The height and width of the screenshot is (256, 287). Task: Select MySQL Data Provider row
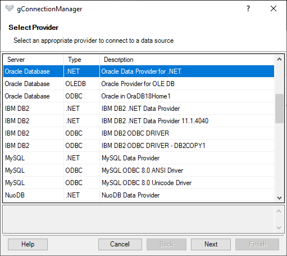tap(139, 158)
